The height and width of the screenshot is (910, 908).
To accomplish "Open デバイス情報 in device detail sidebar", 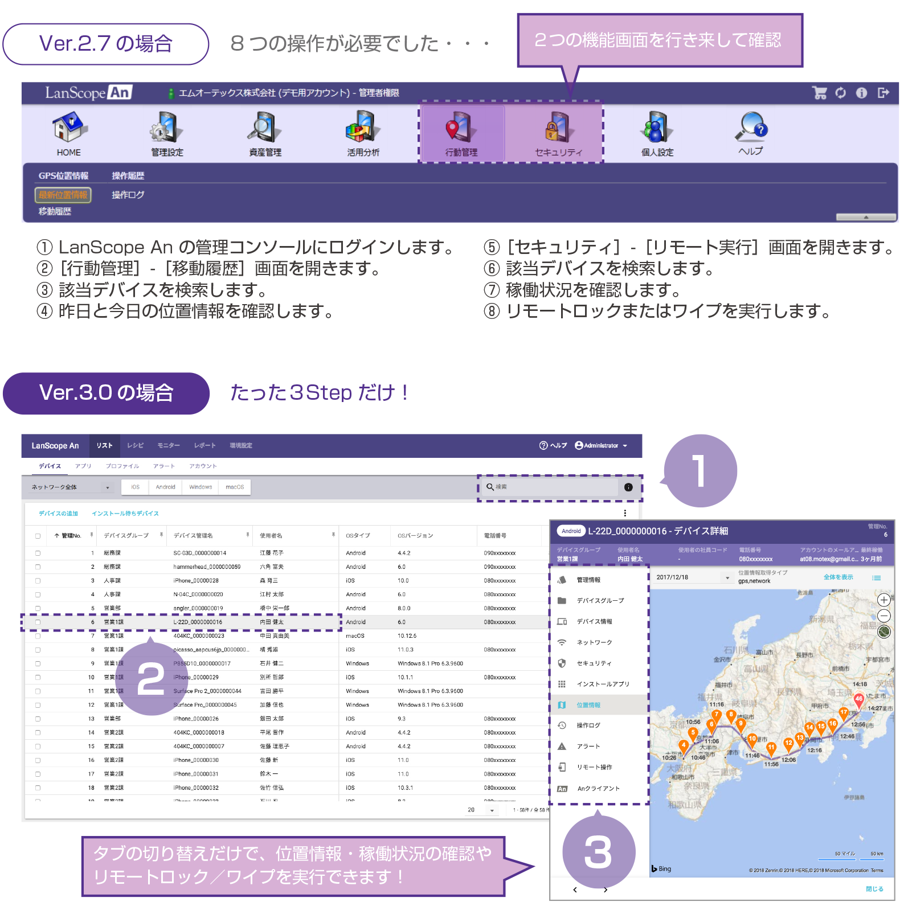I will (600, 621).
